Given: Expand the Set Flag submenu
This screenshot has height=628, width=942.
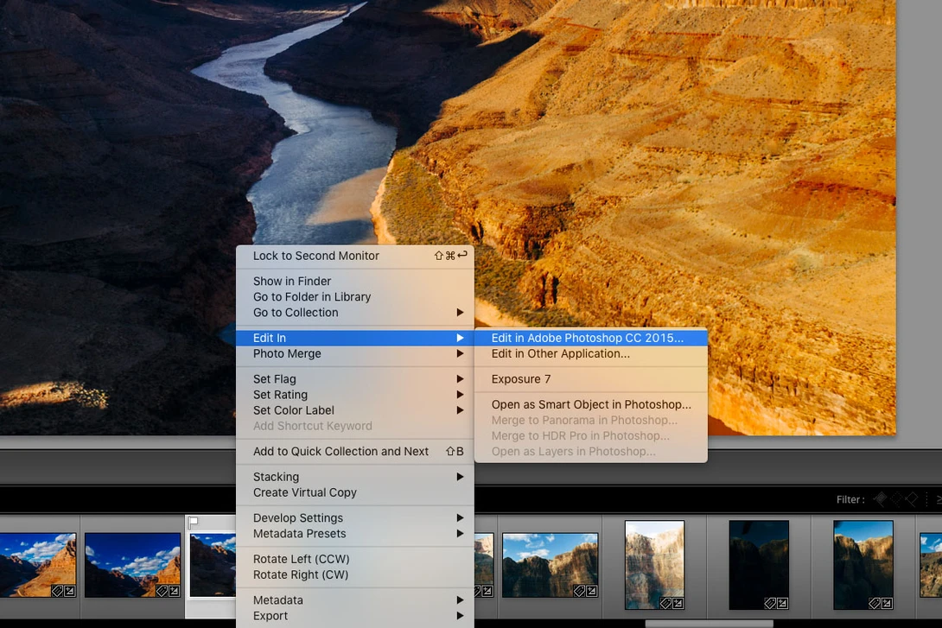Looking at the screenshot, I should click(x=355, y=379).
